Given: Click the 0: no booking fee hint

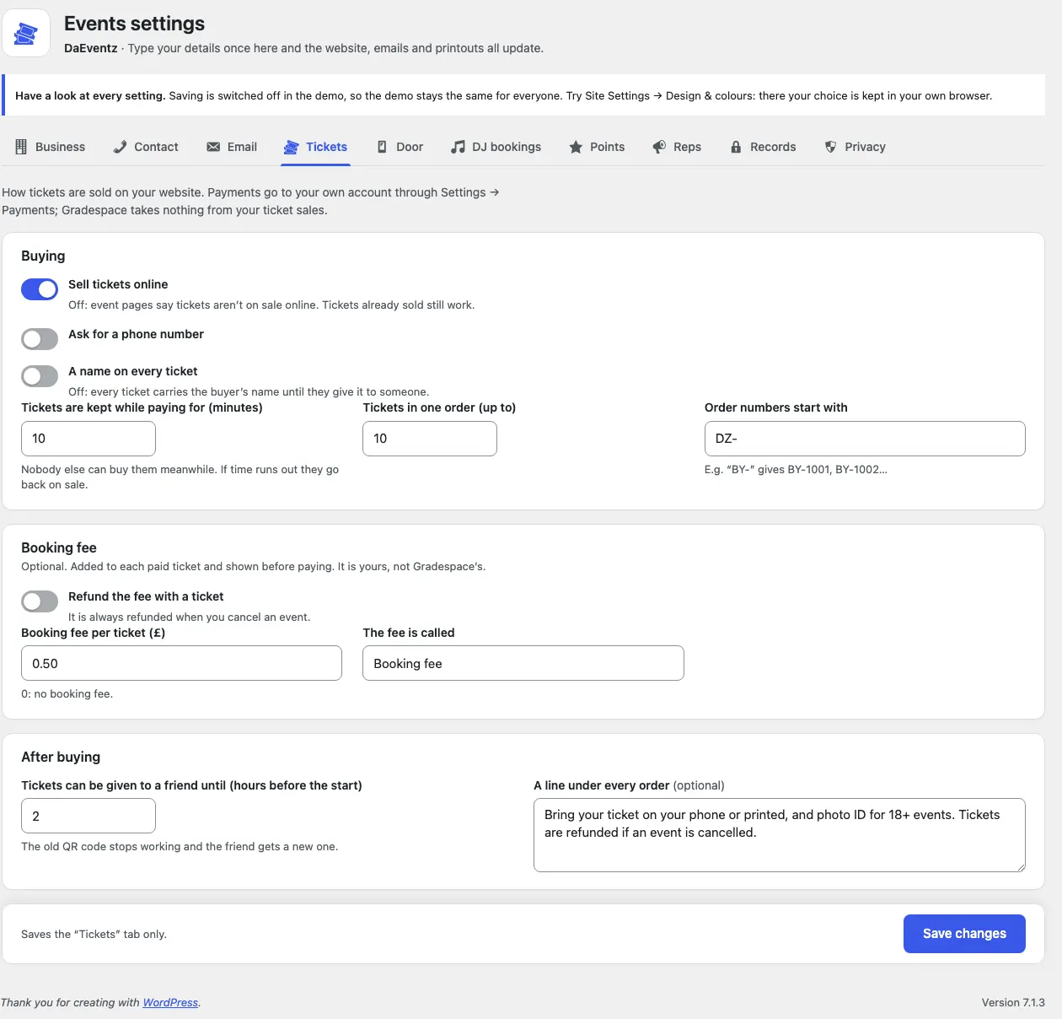Looking at the screenshot, I should tap(67, 693).
